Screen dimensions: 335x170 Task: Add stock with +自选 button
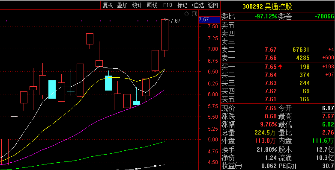pos(197,5)
